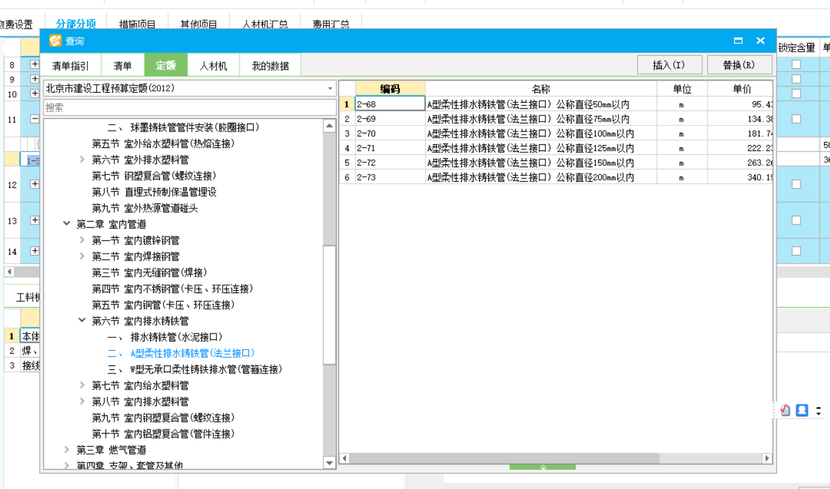830x489 pixels.
Task: Select 第四节 室内不锈钢管(卡压、环压连接)
Action: click(x=173, y=289)
